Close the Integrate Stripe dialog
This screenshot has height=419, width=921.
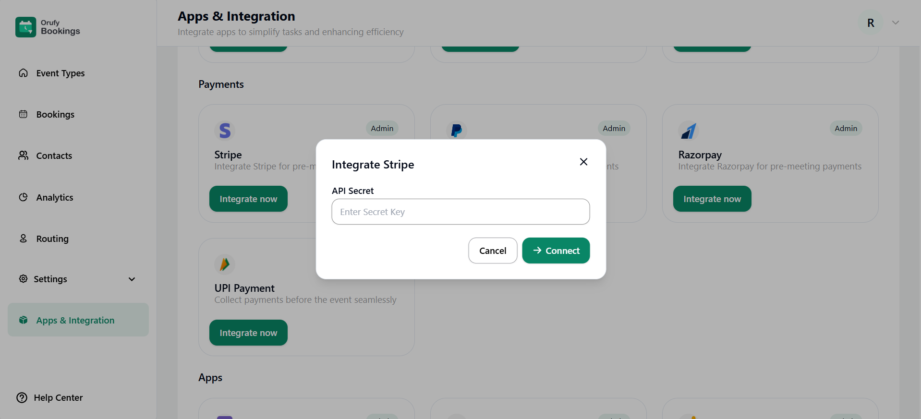point(583,162)
